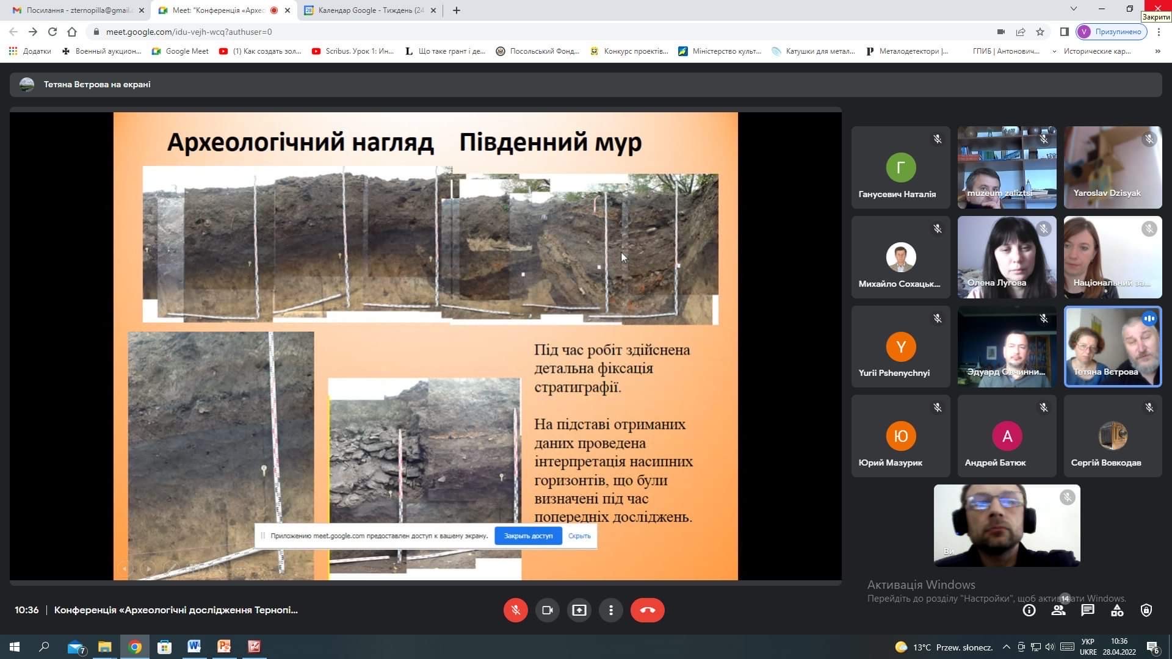Open Windows notification center
Image resolution: width=1172 pixels, height=659 pixels.
(1152, 647)
